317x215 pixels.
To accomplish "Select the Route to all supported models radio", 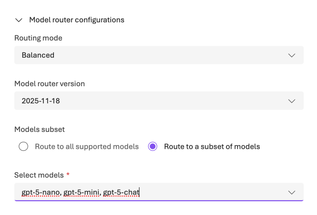I will pyautogui.click(x=24, y=146).
